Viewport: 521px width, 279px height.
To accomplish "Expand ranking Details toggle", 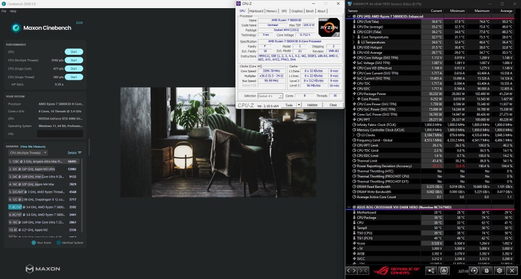I will point(75,152).
